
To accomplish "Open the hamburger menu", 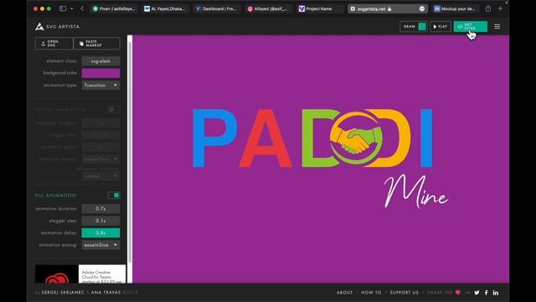I will 497,26.
